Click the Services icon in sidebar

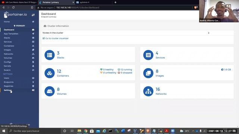coord(33,42)
